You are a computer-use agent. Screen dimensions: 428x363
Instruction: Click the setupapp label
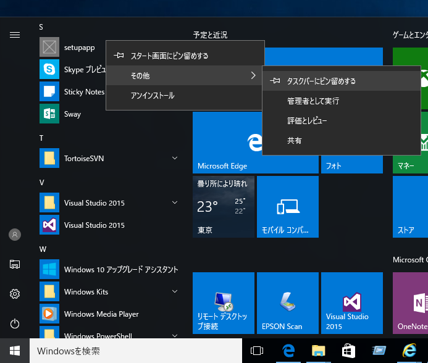point(79,48)
